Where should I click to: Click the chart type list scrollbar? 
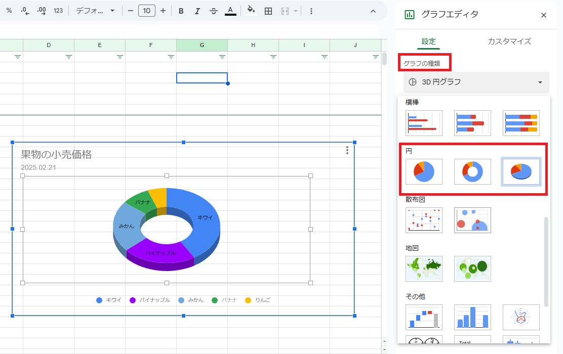(546, 262)
